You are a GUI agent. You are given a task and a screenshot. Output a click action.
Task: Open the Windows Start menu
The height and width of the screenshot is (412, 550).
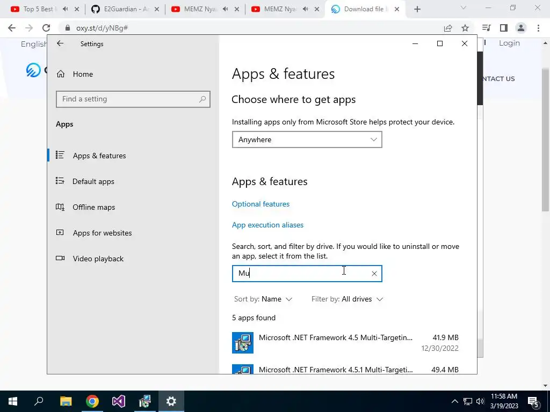(x=13, y=401)
